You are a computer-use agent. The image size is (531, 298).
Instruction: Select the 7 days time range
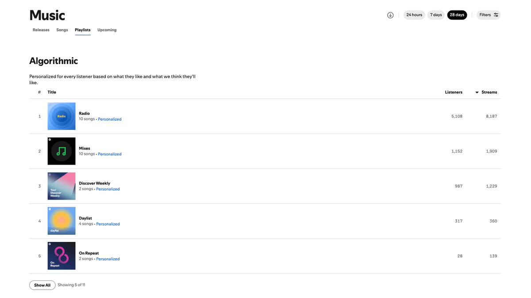pos(436,15)
